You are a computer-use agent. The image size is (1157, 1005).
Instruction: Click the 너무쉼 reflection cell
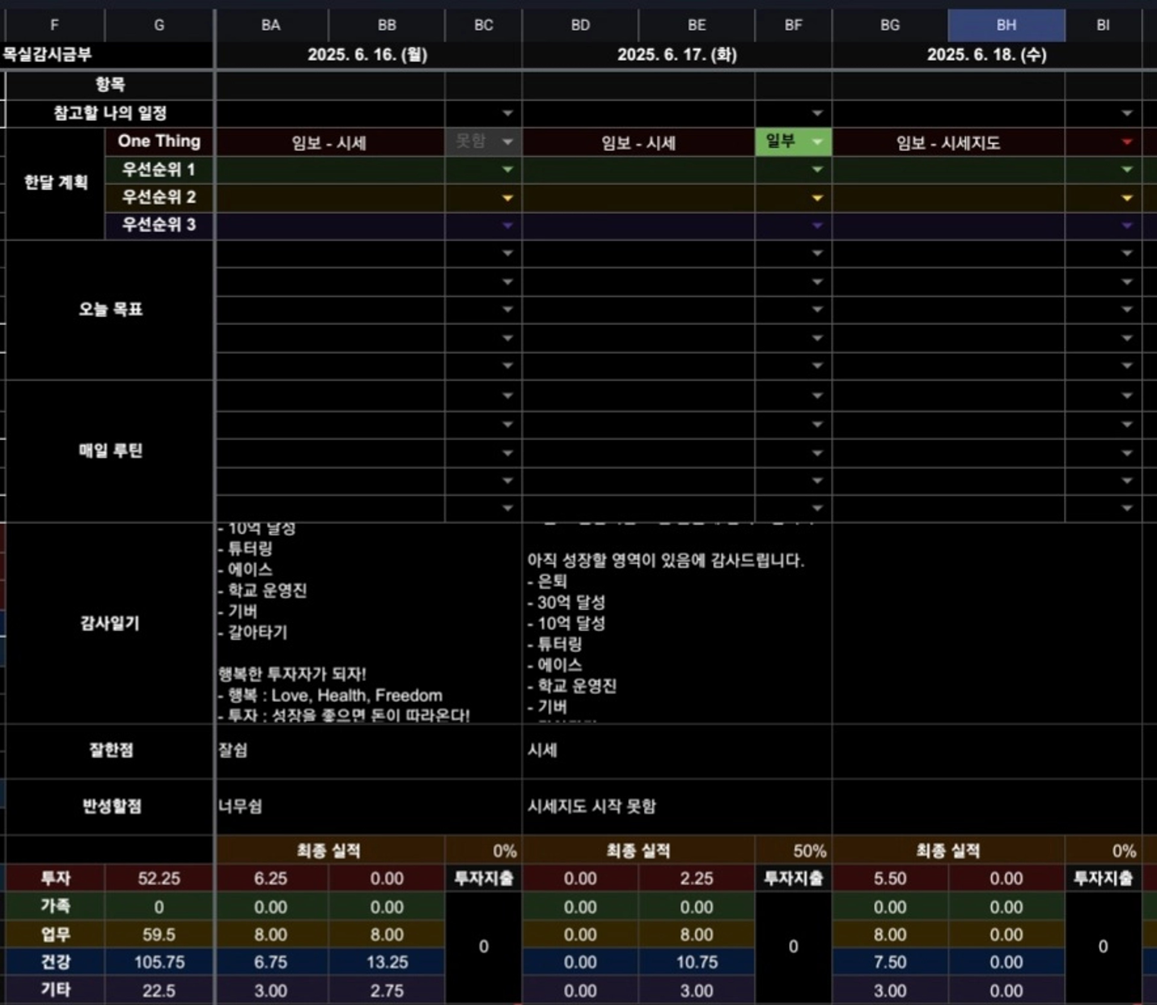(240, 806)
